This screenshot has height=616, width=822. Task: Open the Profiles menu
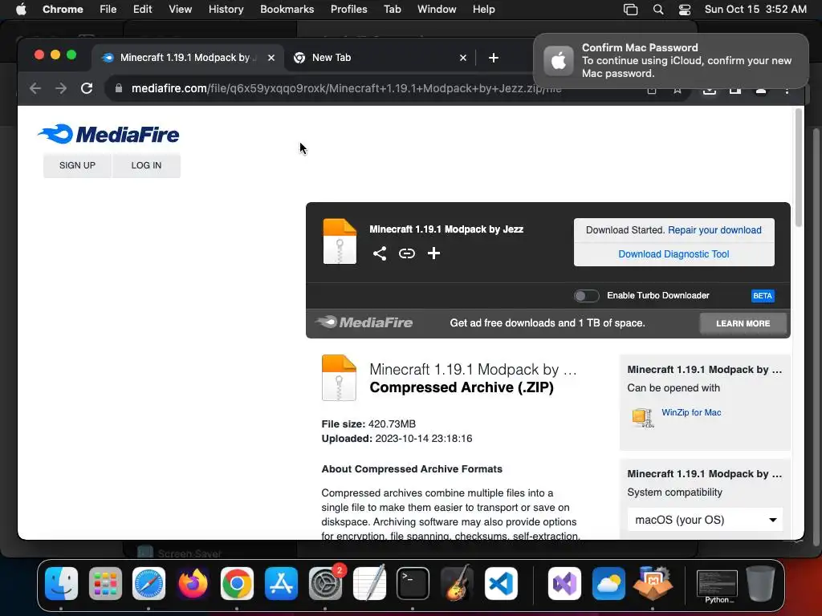348,10
